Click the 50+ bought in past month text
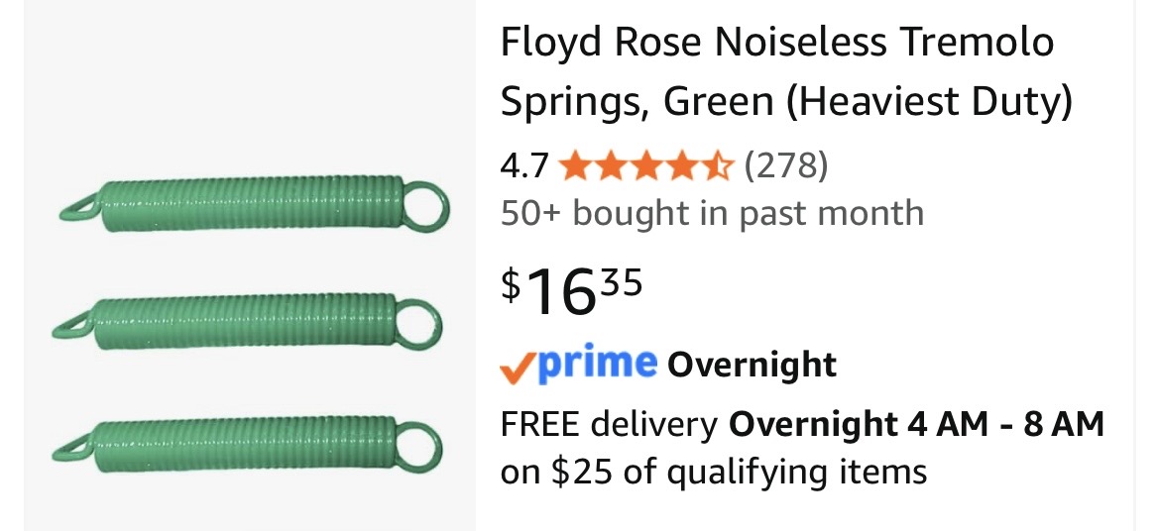Image resolution: width=1159 pixels, height=531 pixels. tap(712, 213)
